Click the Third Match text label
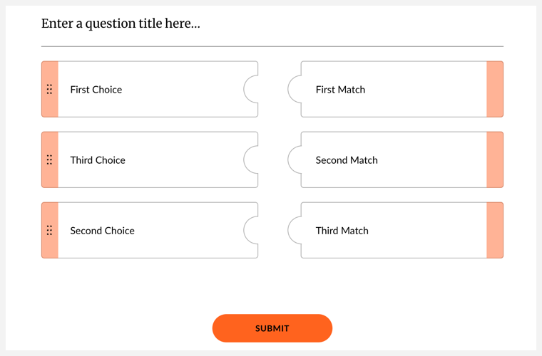This screenshot has height=356, width=542. pos(342,231)
